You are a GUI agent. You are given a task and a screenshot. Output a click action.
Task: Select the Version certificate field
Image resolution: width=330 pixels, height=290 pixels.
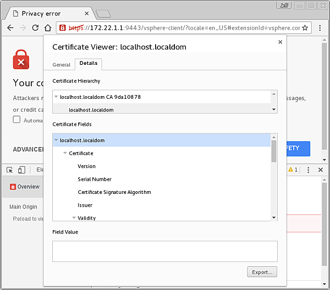coord(86,166)
